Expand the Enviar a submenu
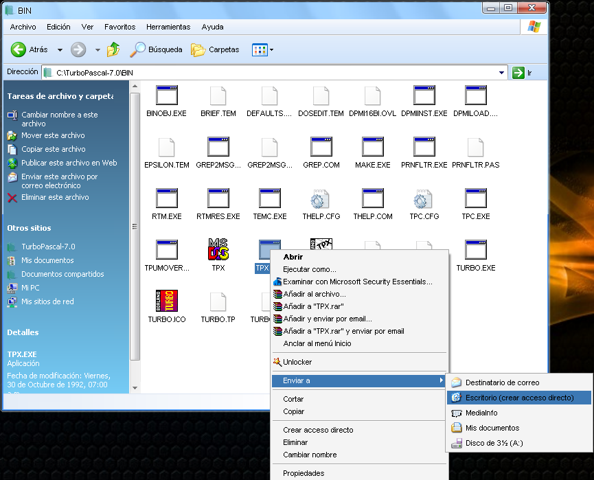Screen dimensions: 594x480 coord(359,380)
